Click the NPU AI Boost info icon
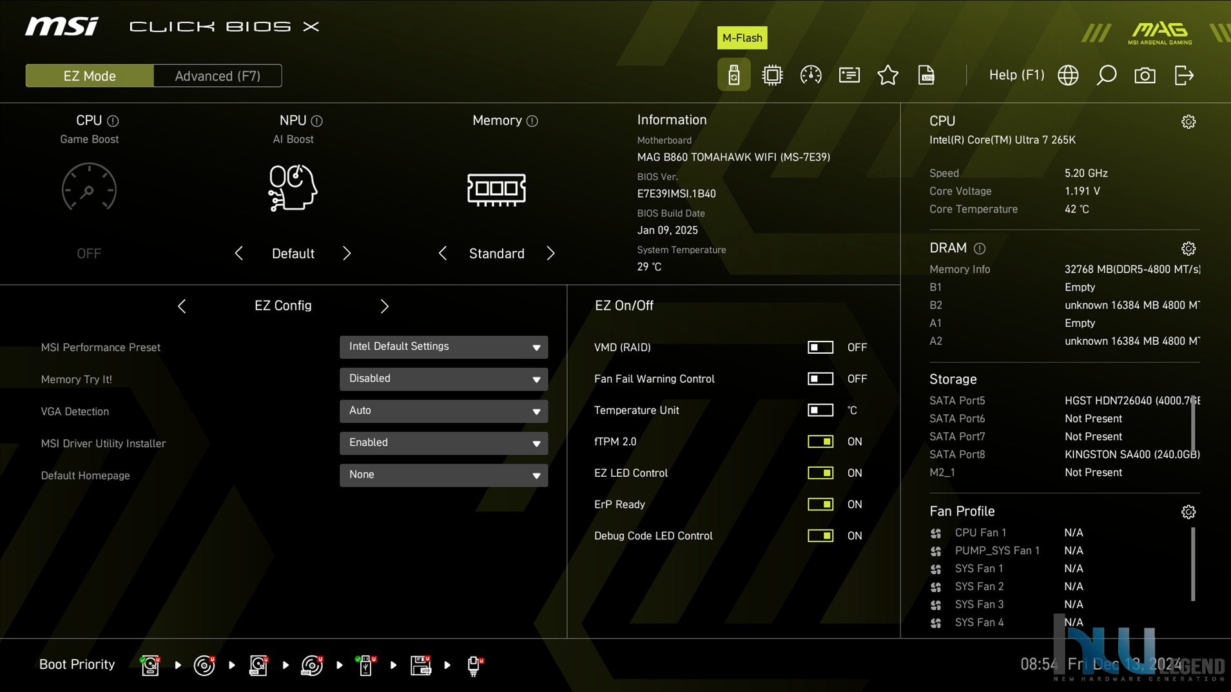This screenshot has width=1231, height=692. [x=316, y=121]
